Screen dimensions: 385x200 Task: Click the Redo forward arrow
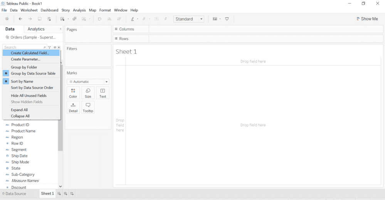point(30,19)
